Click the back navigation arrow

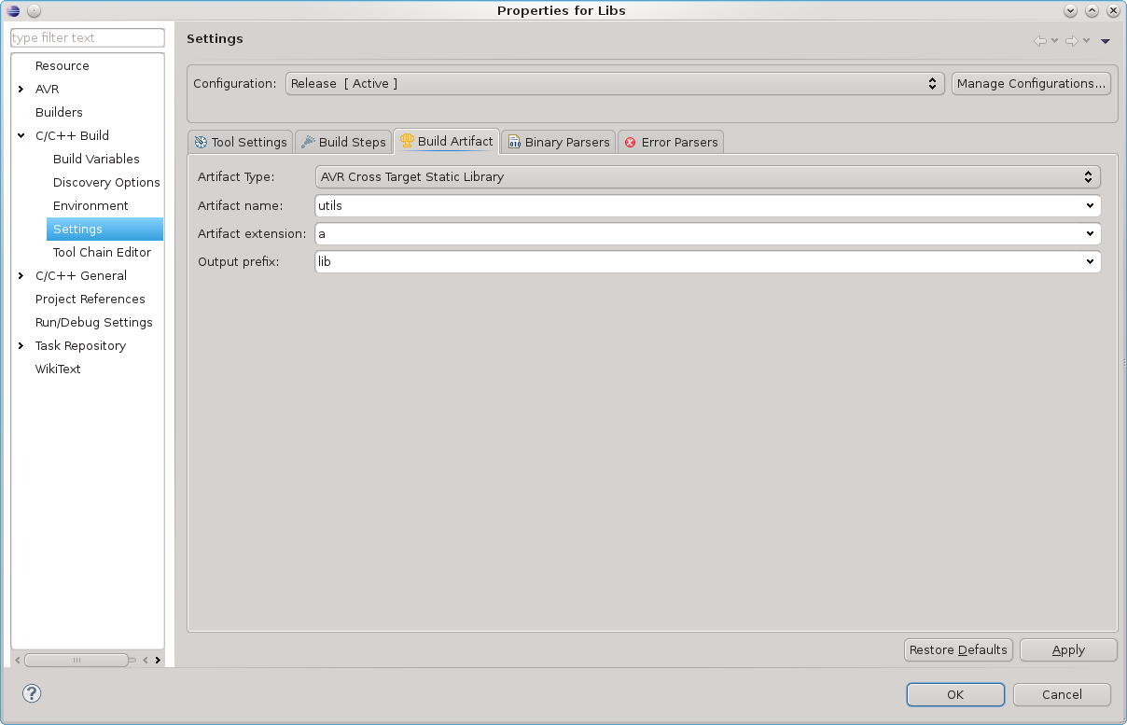pos(1040,40)
